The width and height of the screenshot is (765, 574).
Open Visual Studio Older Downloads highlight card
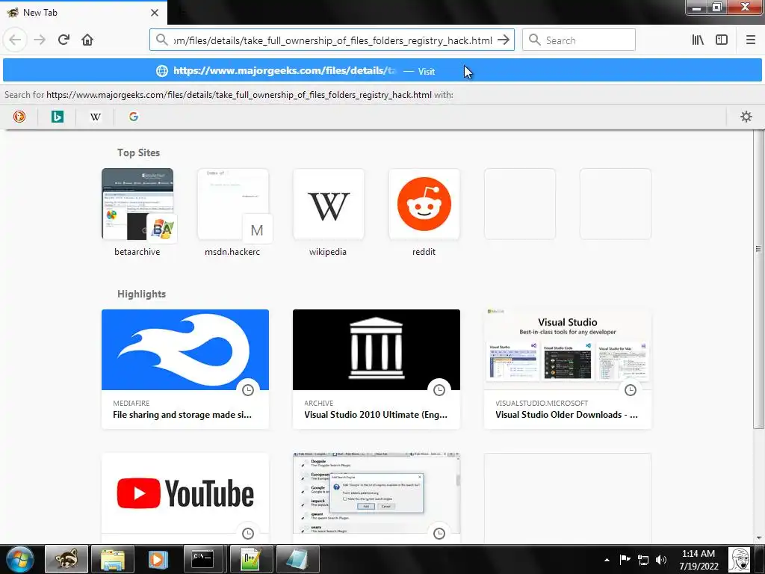pyautogui.click(x=568, y=369)
